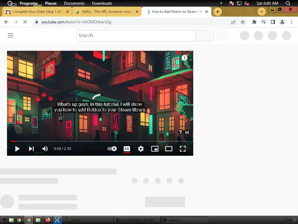Click the address bar URL
Viewport: 298px width, 224px height.
pos(76,22)
